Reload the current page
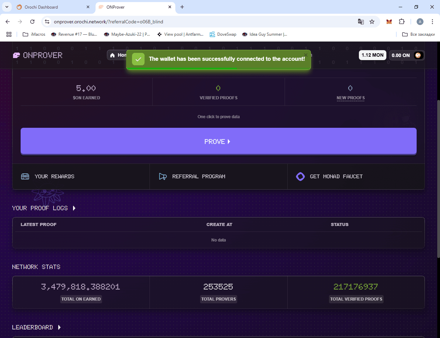 point(32,22)
